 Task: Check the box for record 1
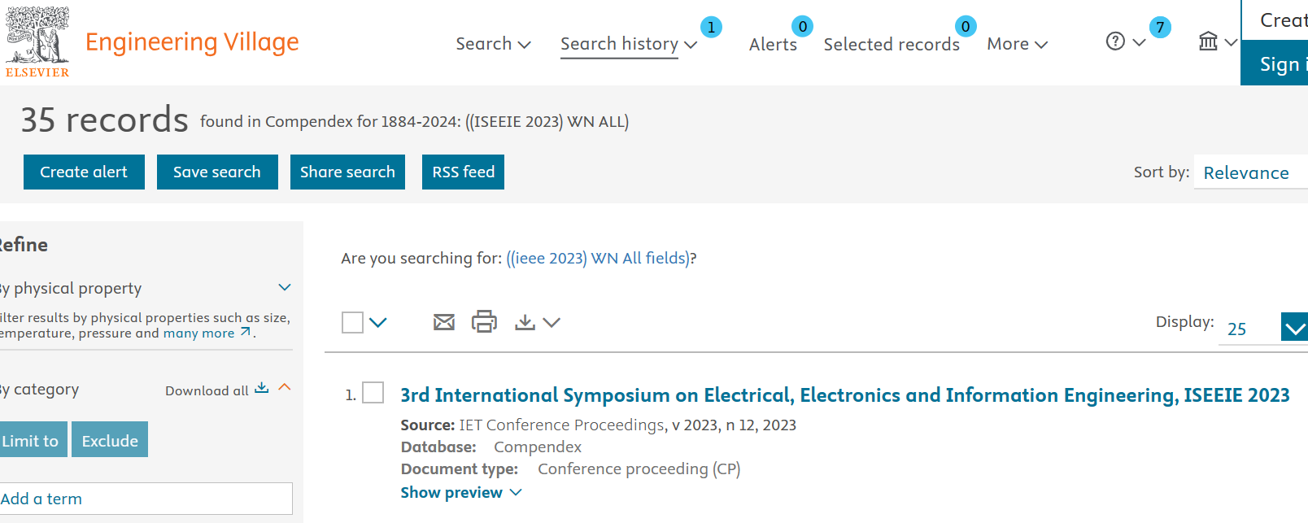click(x=373, y=393)
